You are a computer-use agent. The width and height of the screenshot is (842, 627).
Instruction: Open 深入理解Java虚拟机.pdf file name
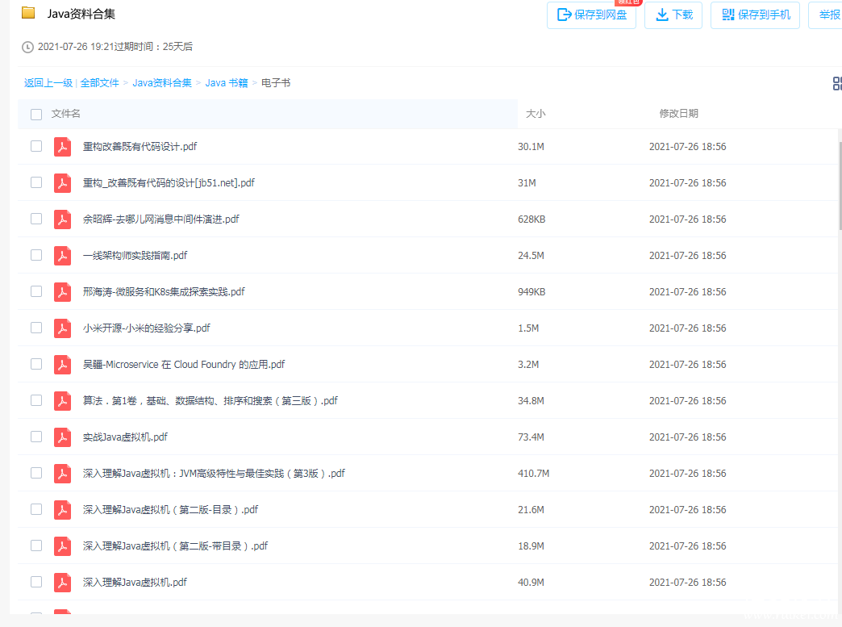135,582
